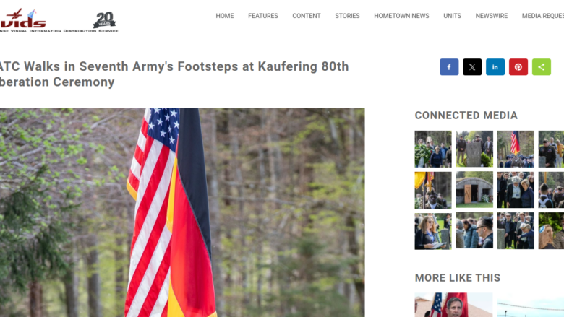
Task: Go to STORIES in navigation
Action: point(347,16)
